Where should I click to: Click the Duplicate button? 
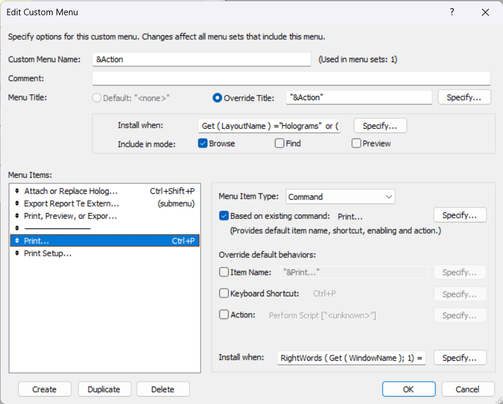pos(104,389)
